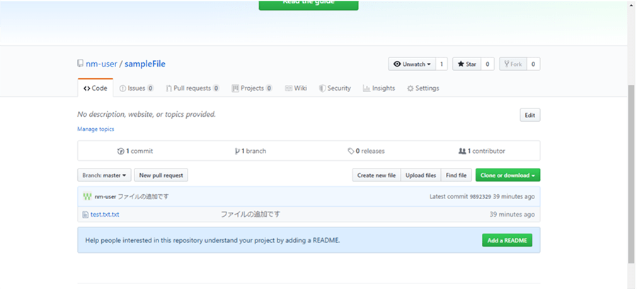The height and width of the screenshot is (289, 637).
Task: Click the Fork button
Action: [513, 64]
